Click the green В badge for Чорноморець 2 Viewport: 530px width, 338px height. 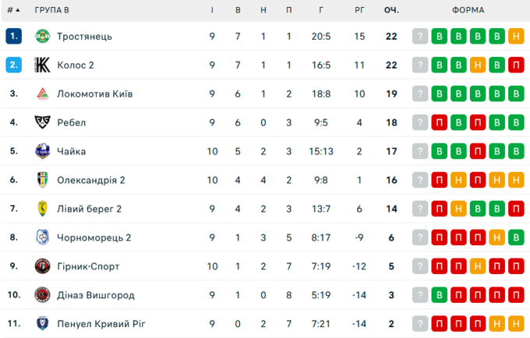pos(515,238)
